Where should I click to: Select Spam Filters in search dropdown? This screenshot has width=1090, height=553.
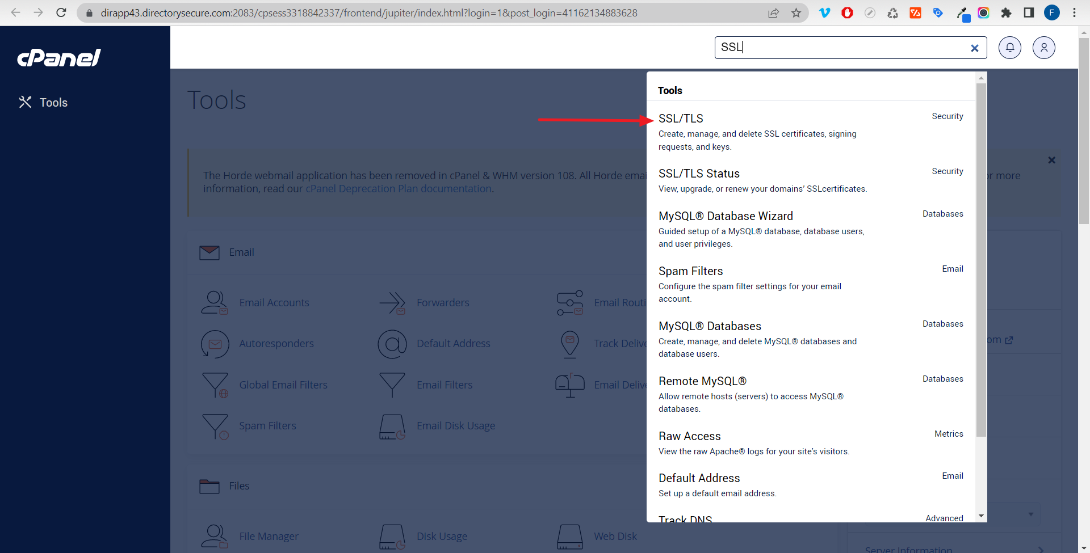click(690, 271)
